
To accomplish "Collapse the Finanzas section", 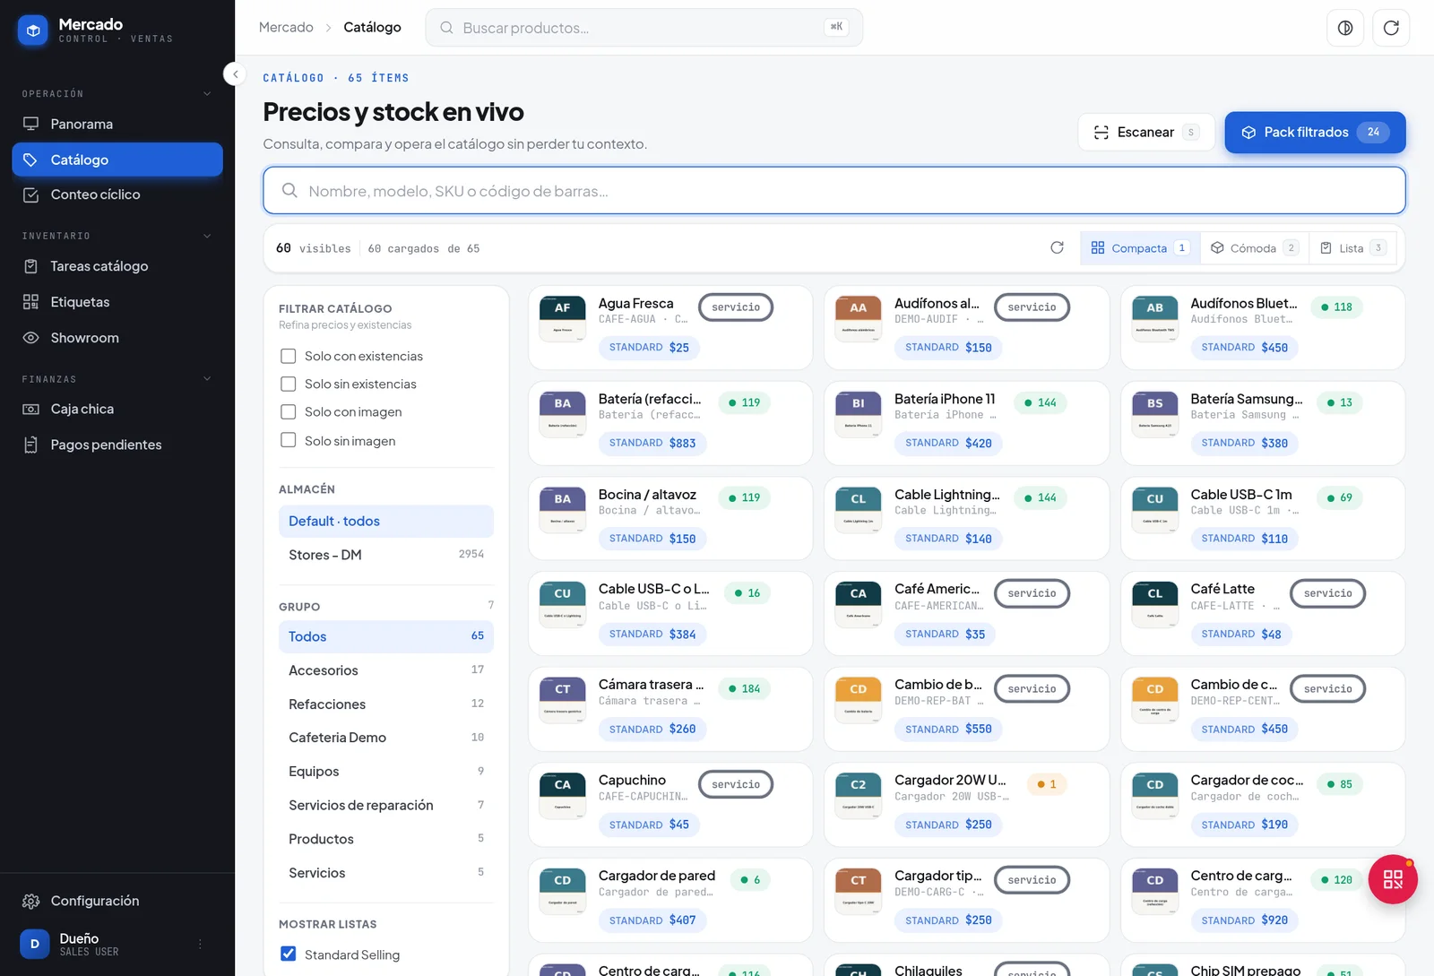I will coord(207,379).
